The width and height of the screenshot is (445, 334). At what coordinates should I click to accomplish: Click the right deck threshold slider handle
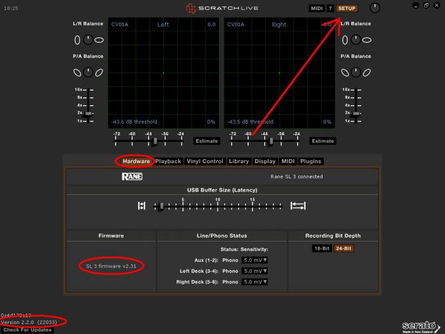pos(271,141)
